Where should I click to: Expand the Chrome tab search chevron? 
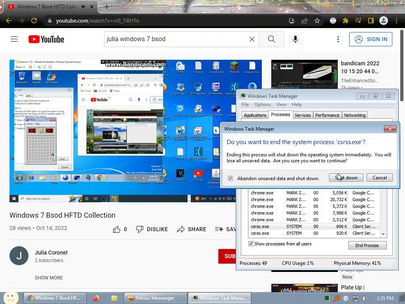click(x=358, y=6)
